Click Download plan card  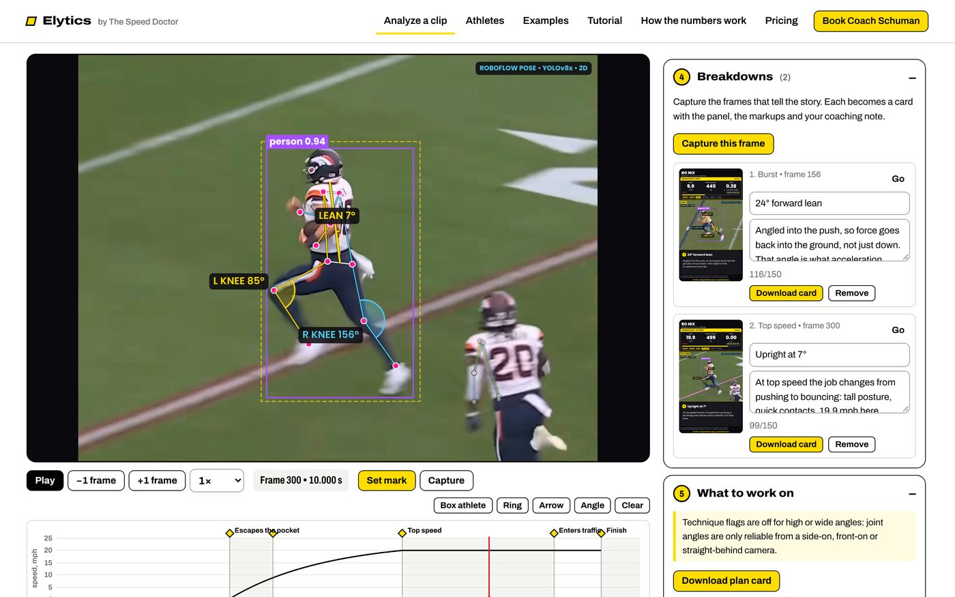coord(726,581)
